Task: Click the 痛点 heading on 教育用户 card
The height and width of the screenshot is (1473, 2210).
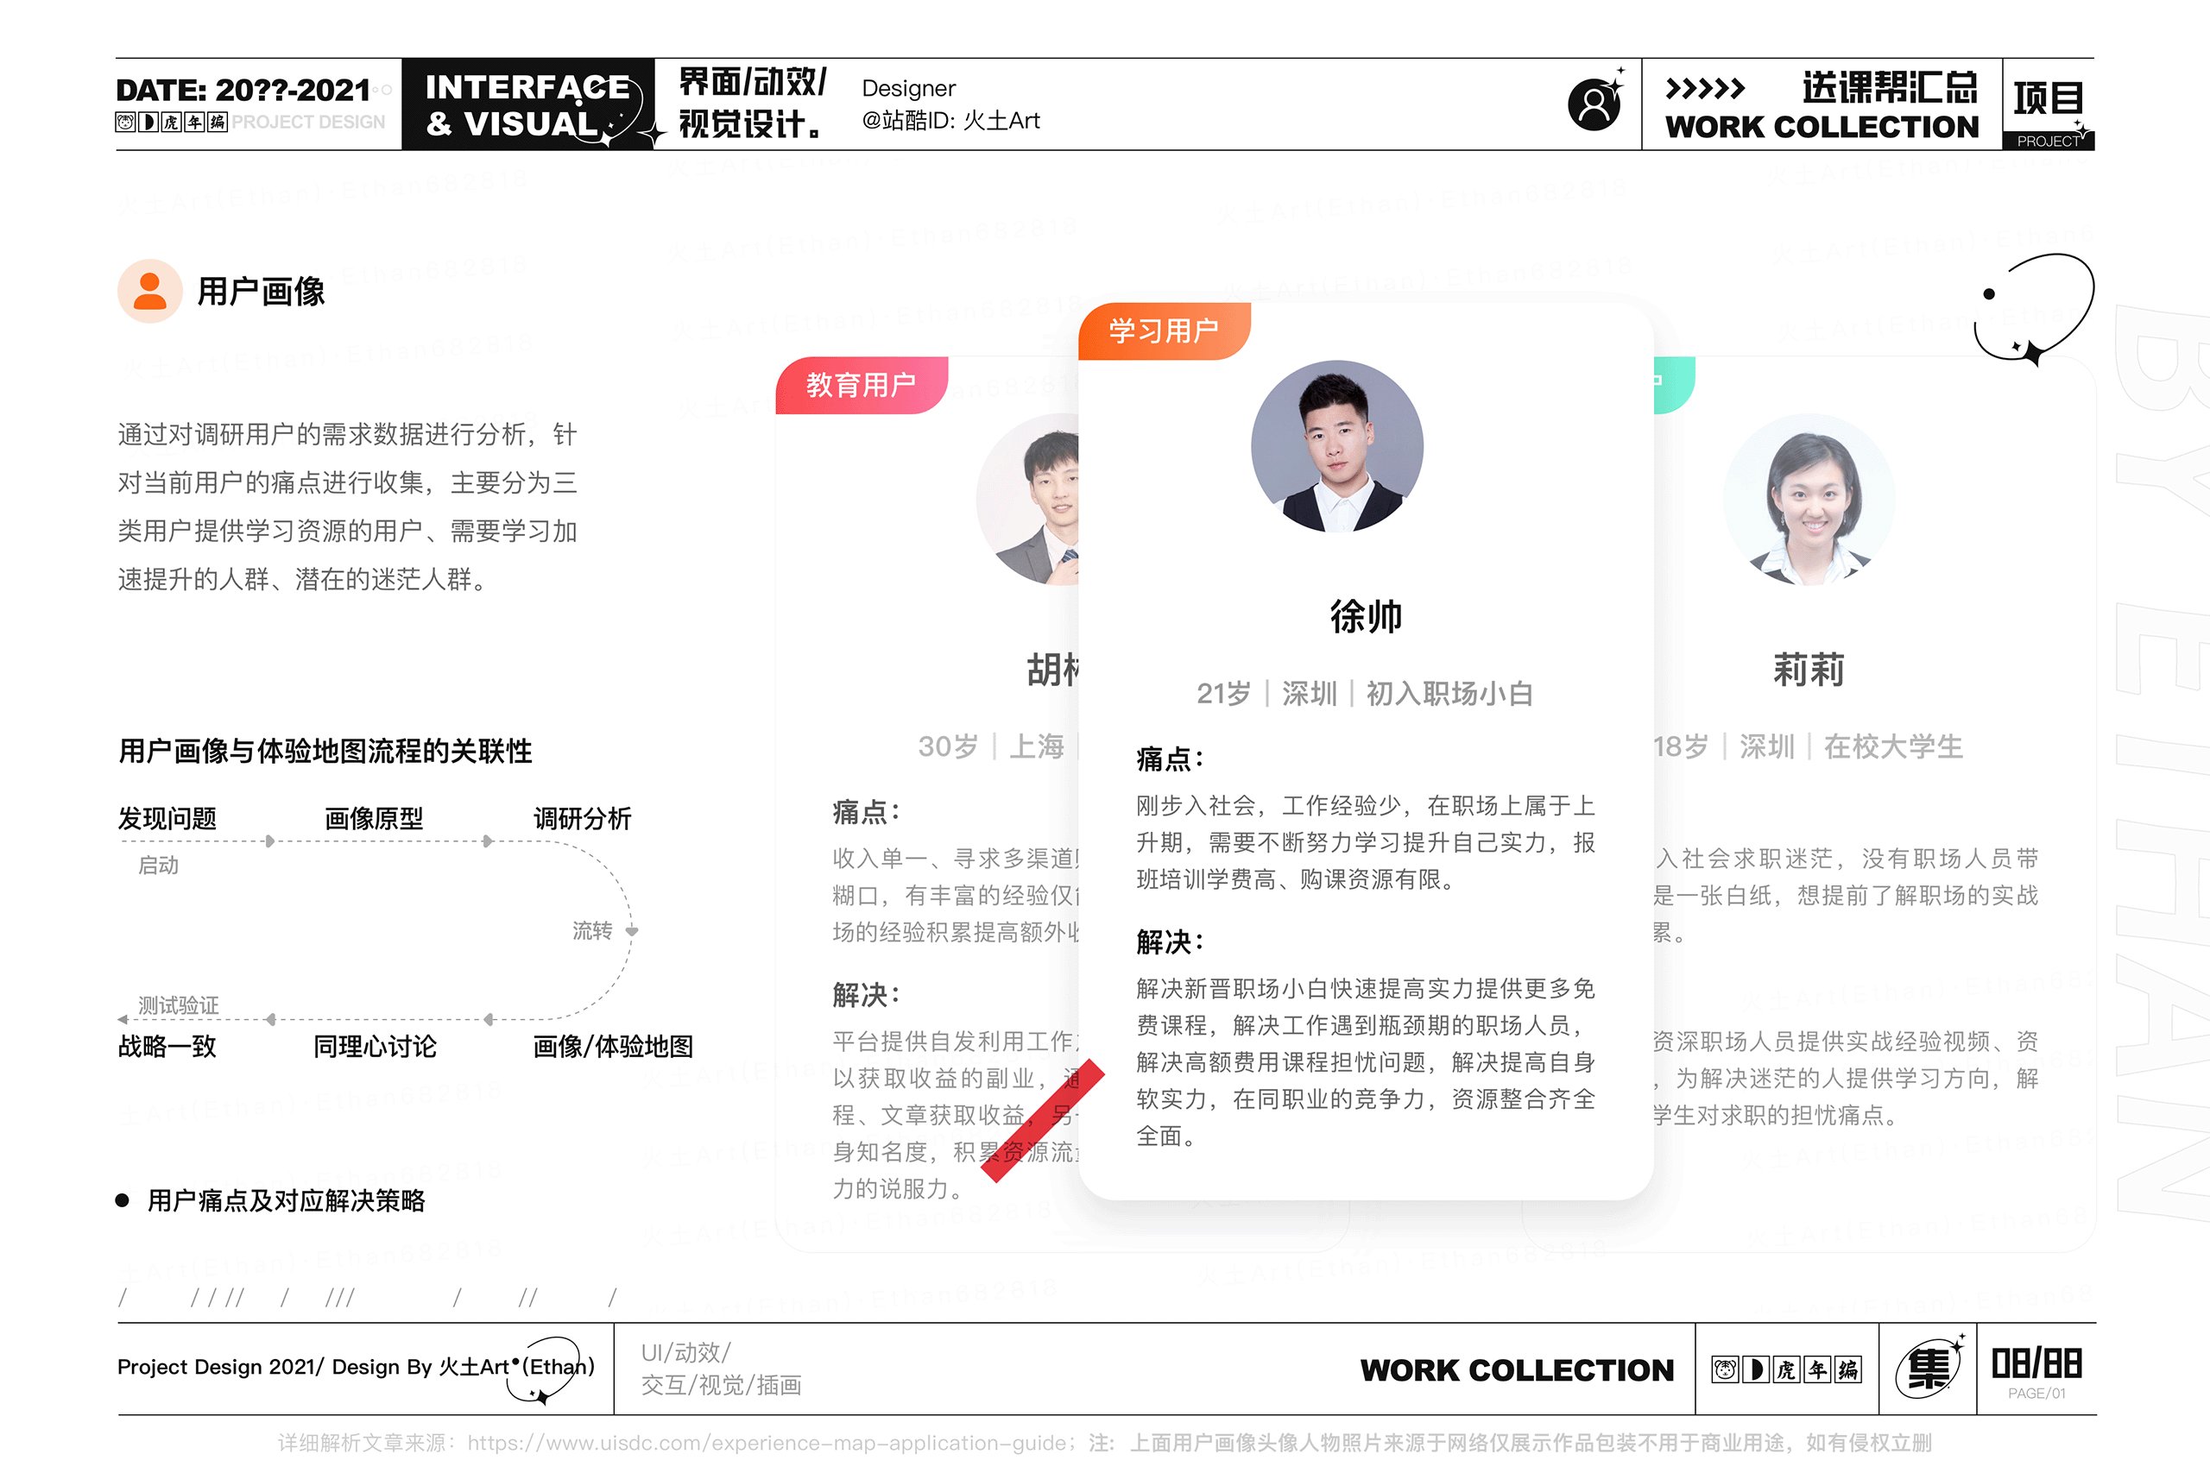Action: click(x=867, y=812)
